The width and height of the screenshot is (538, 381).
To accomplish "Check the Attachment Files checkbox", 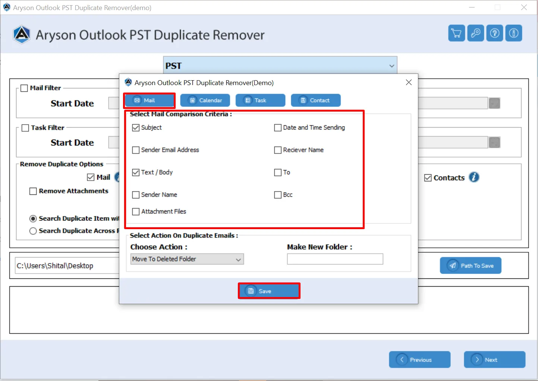I will pyautogui.click(x=136, y=212).
